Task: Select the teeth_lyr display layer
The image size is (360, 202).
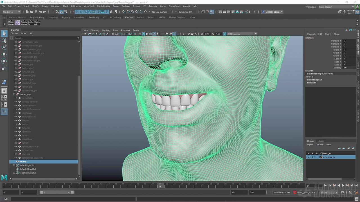Action: coord(327,153)
